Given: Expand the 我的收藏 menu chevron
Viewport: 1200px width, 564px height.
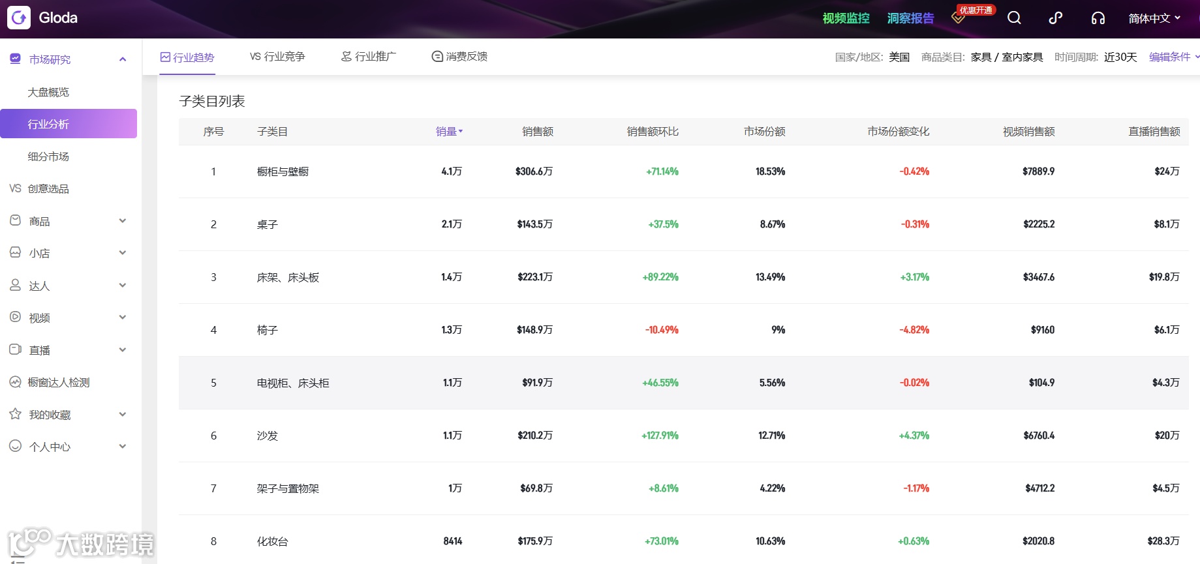Looking at the screenshot, I should tap(123, 415).
